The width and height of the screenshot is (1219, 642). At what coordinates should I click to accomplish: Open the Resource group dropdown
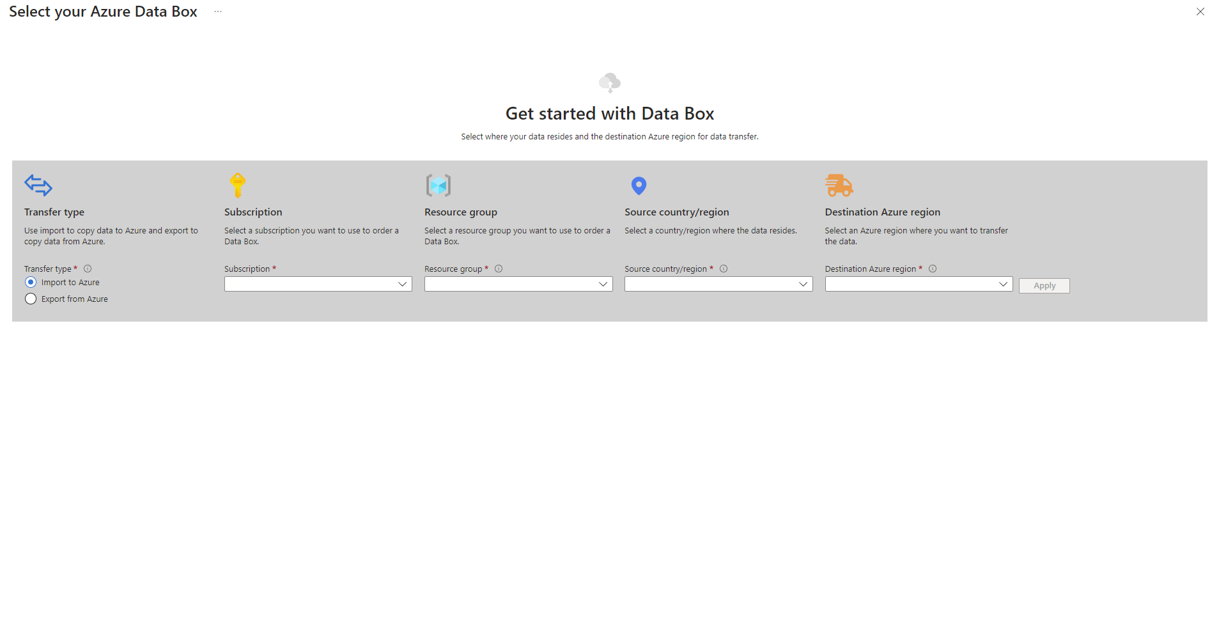tap(518, 284)
